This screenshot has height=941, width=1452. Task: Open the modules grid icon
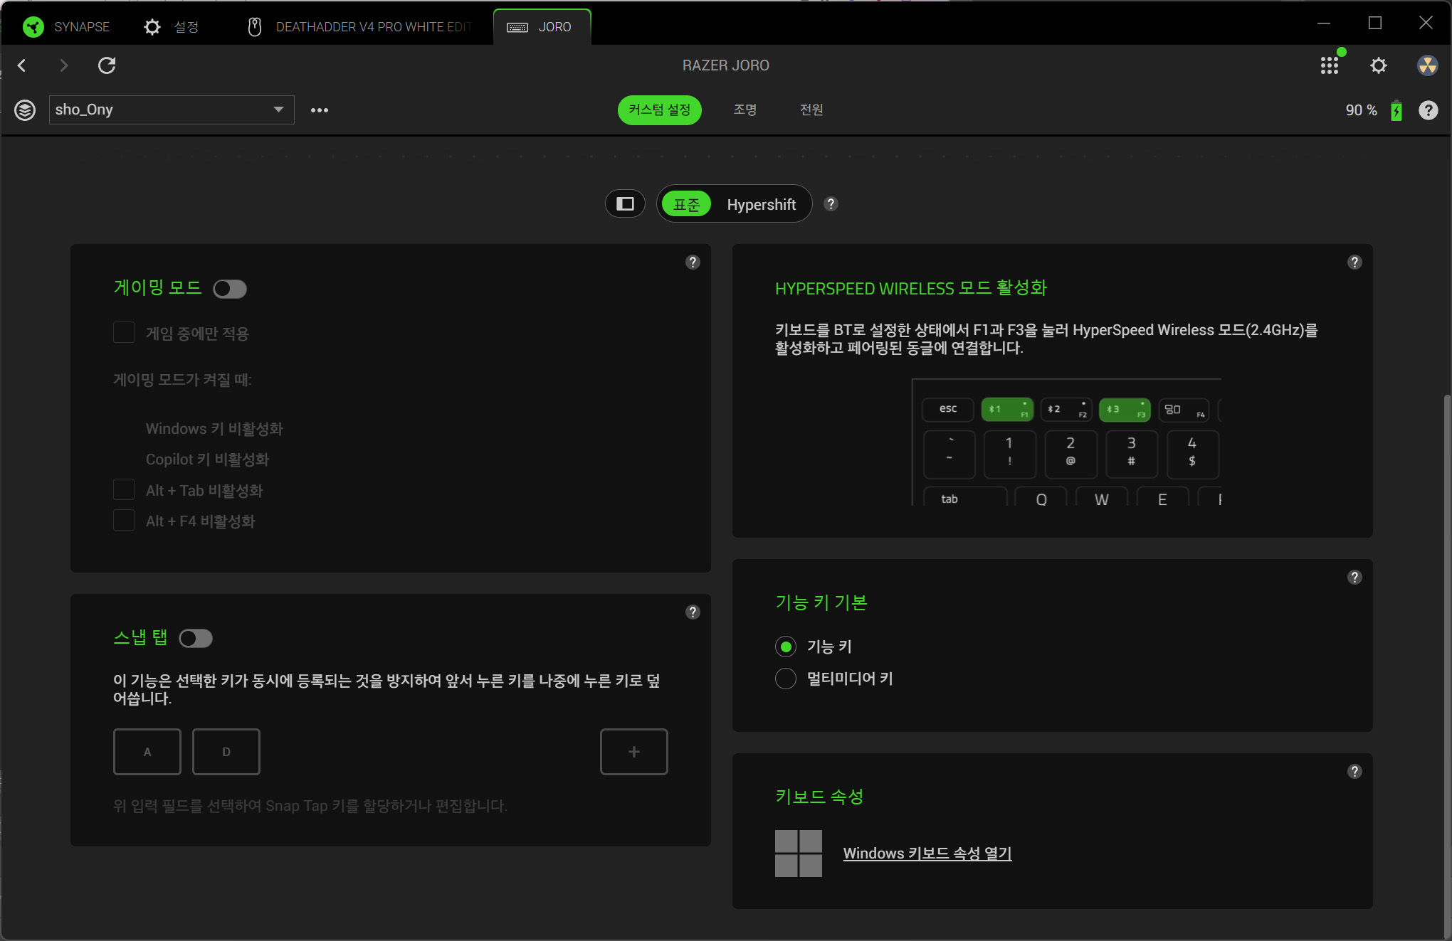1329,65
